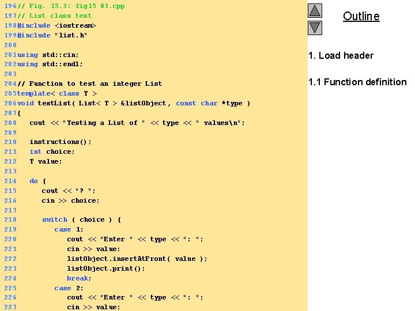
Task: Select the '1.1 Function definition' outline entry
Action: [357, 82]
